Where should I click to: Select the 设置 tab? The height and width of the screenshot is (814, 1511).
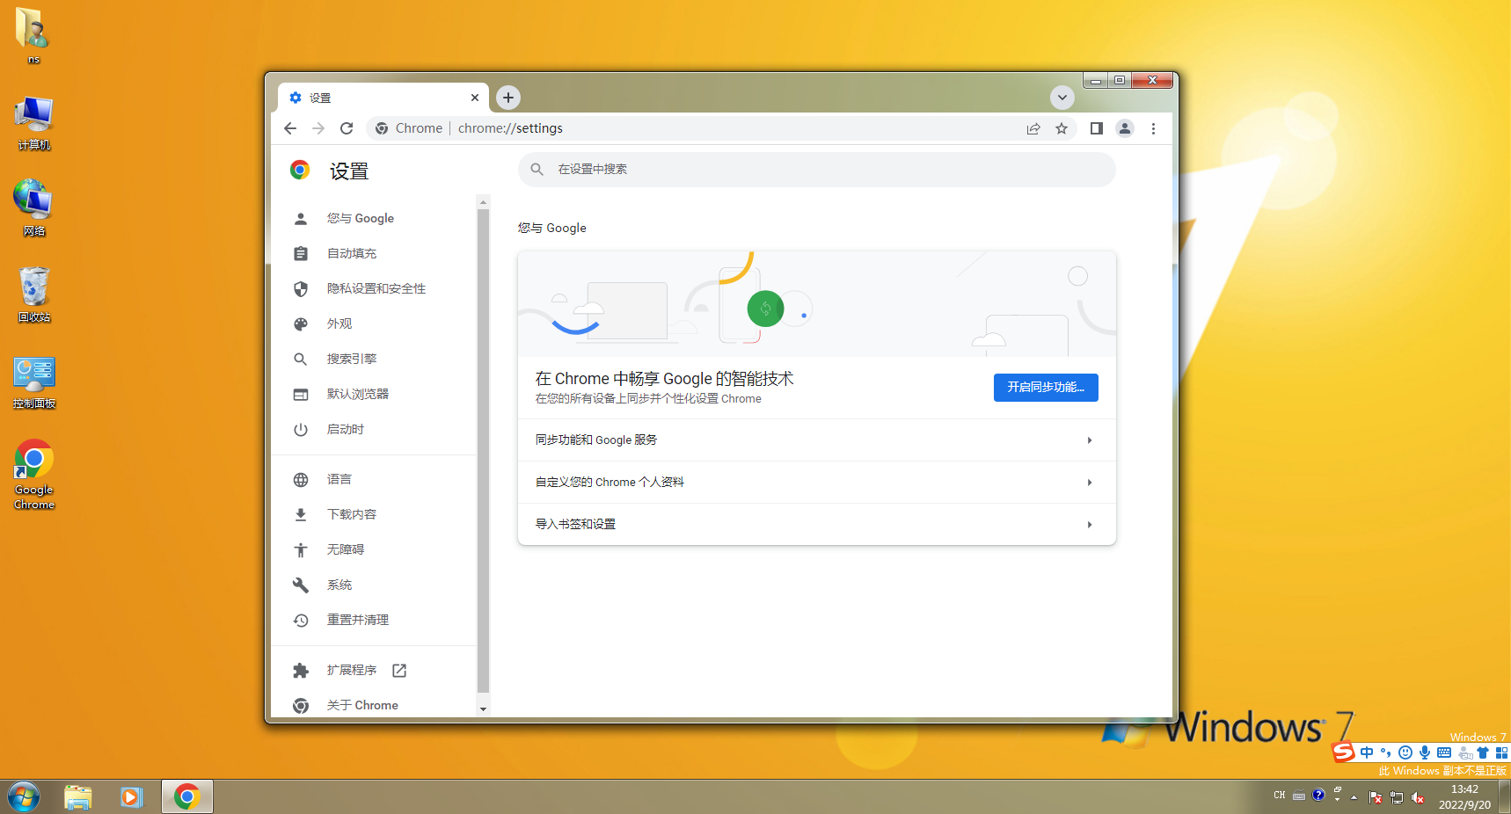pos(383,98)
